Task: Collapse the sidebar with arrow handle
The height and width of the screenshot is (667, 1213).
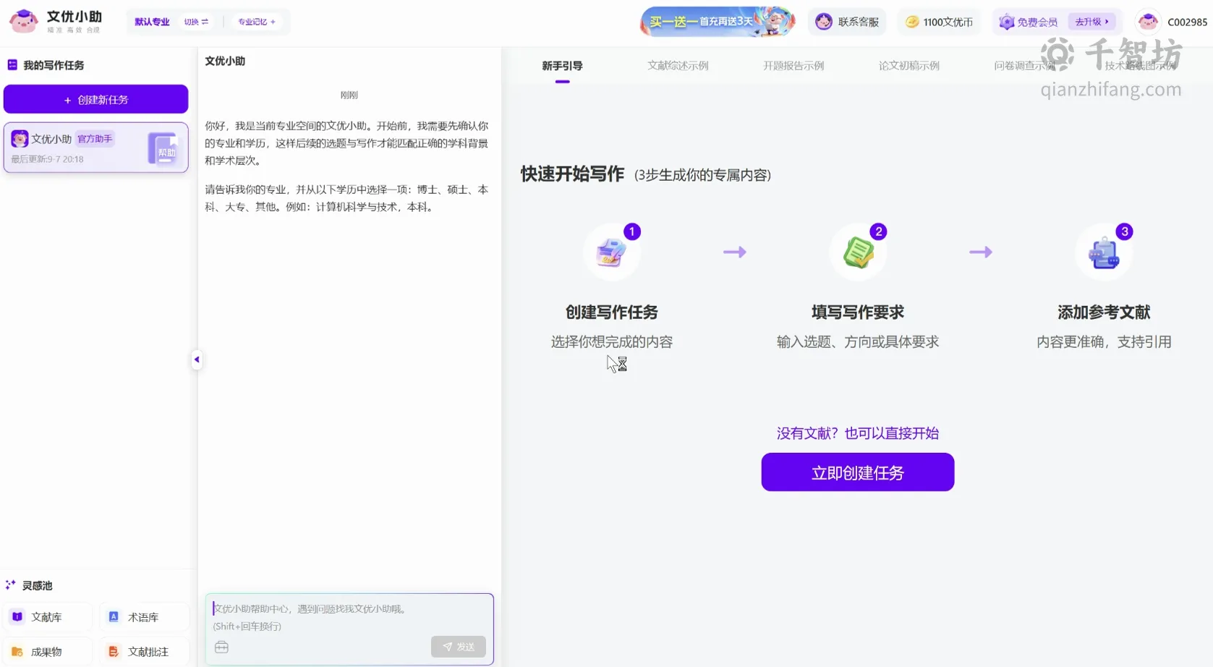Action: tap(196, 360)
